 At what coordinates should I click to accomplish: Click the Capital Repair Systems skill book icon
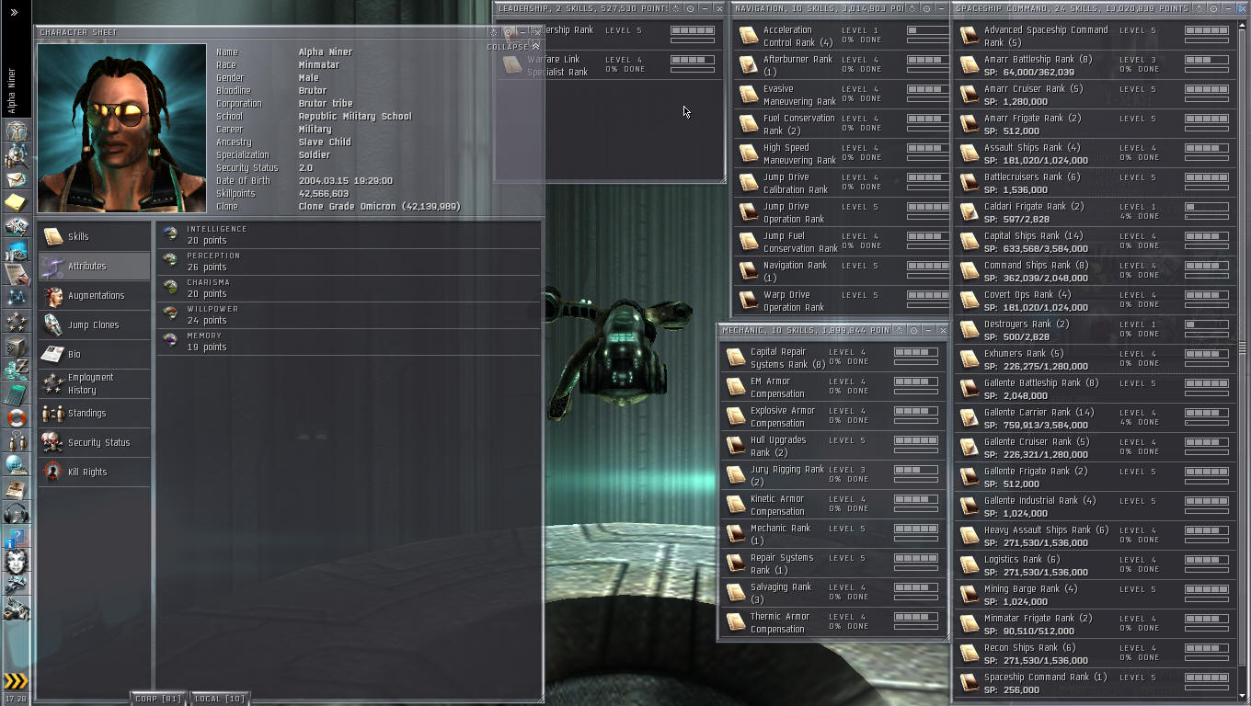click(736, 358)
